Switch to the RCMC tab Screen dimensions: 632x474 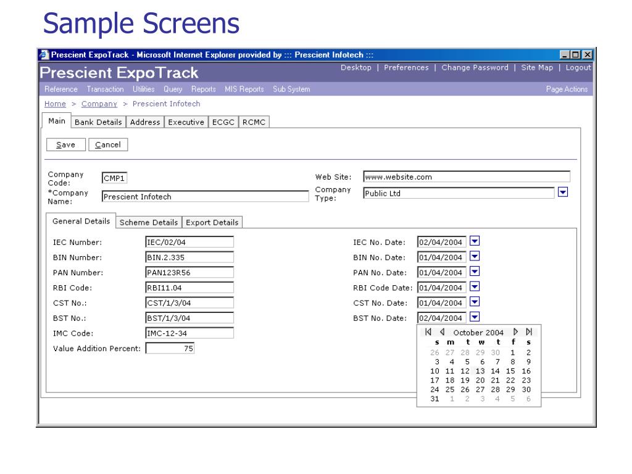coord(254,122)
